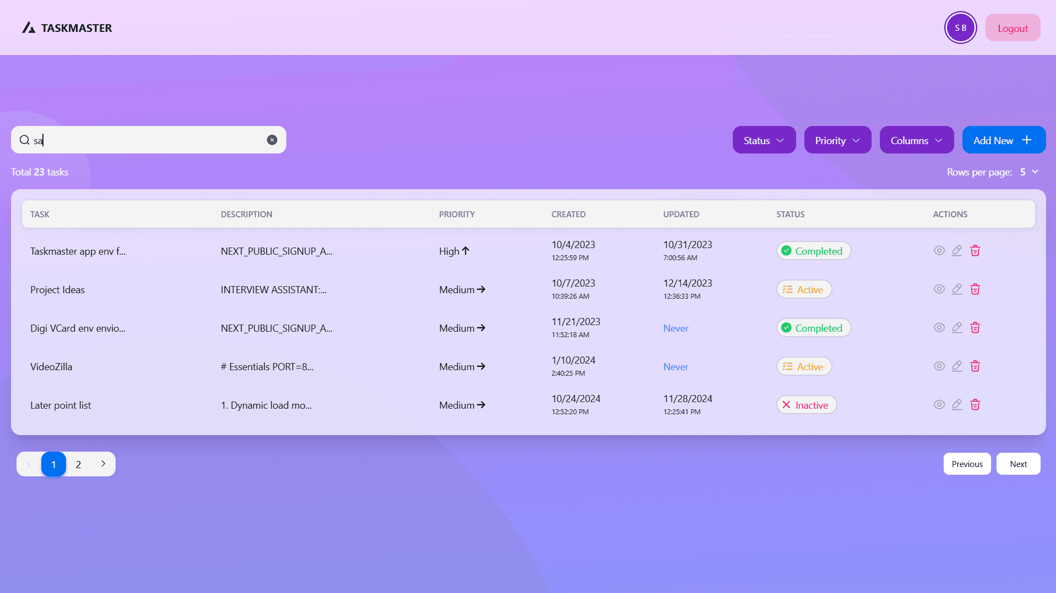Screen dimensions: 1056x593
Task: Sort by the PRIORITY column header
Action: [457, 215]
